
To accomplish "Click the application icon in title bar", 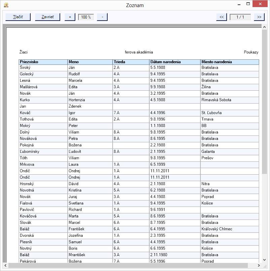I will 6,5.
